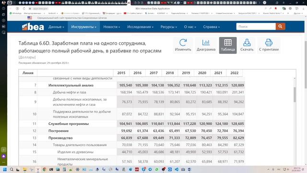Open WhatsApp from the taskbar

157,170
